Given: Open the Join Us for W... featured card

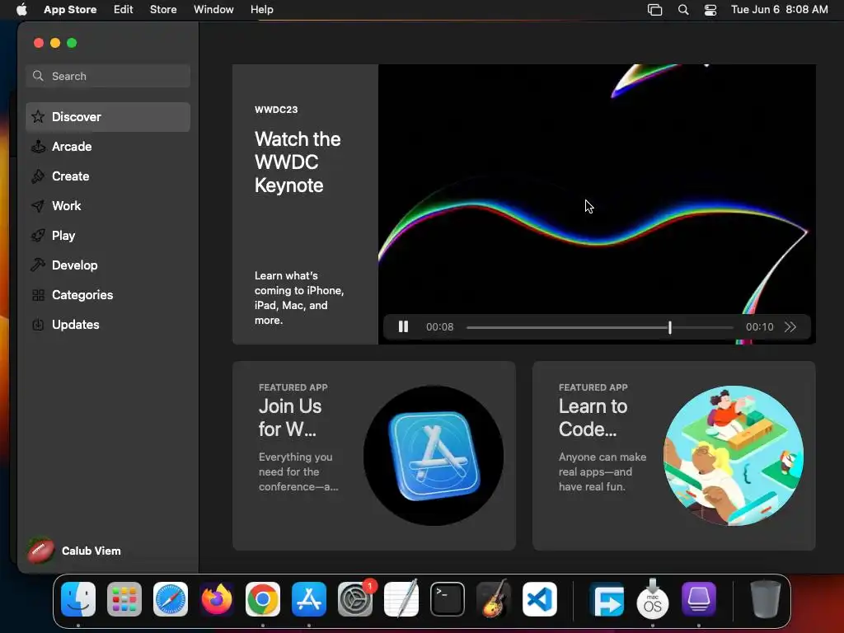Looking at the screenshot, I should tap(374, 456).
